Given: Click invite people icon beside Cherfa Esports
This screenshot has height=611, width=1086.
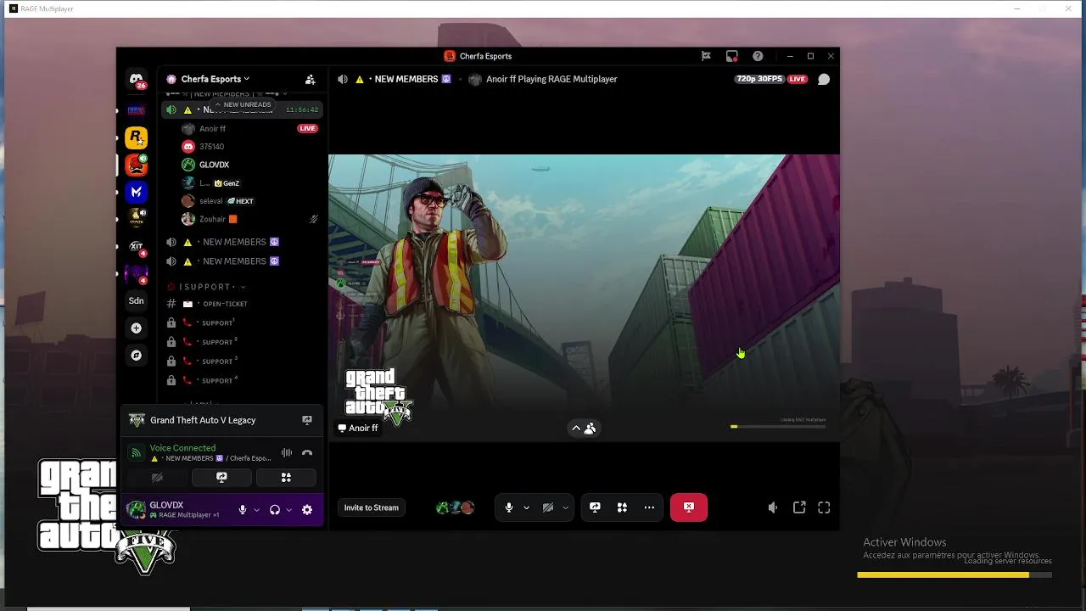Looking at the screenshot, I should pyautogui.click(x=310, y=79).
